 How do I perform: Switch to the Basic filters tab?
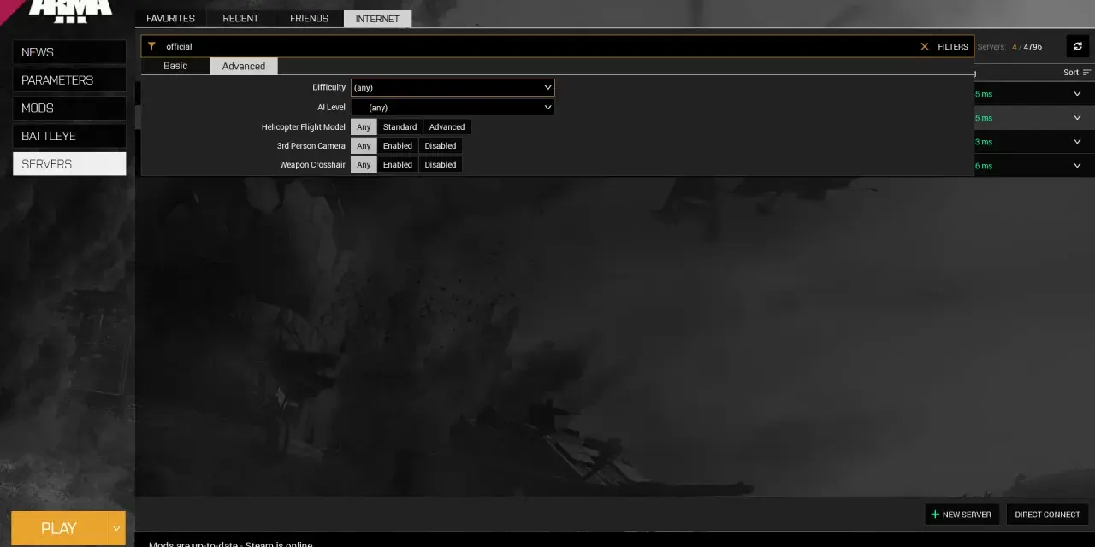(x=175, y=66)
